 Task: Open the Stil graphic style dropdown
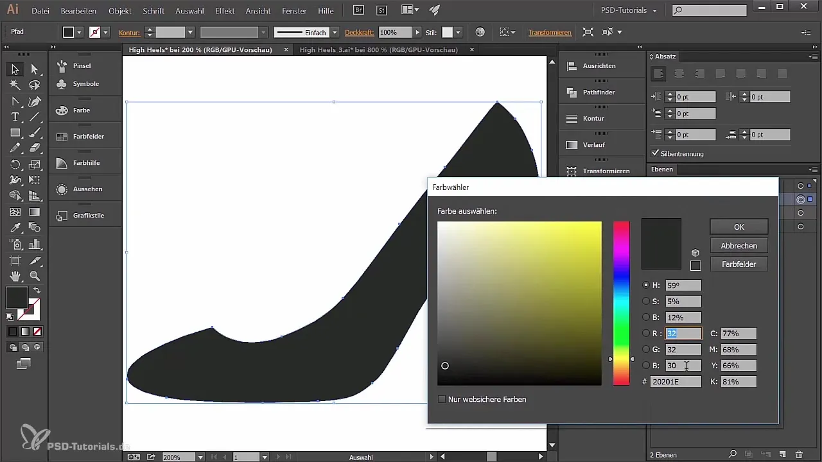pos(458,32)
